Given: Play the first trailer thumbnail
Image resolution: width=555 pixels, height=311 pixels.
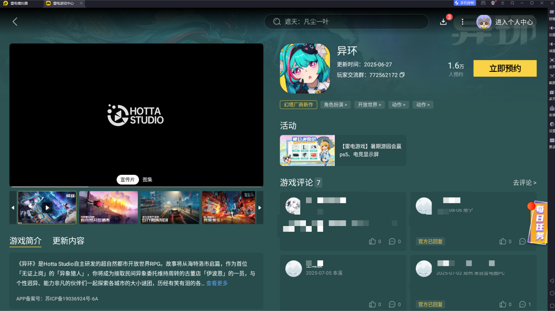Looking at the screenshot, I should tap(47, 208).
